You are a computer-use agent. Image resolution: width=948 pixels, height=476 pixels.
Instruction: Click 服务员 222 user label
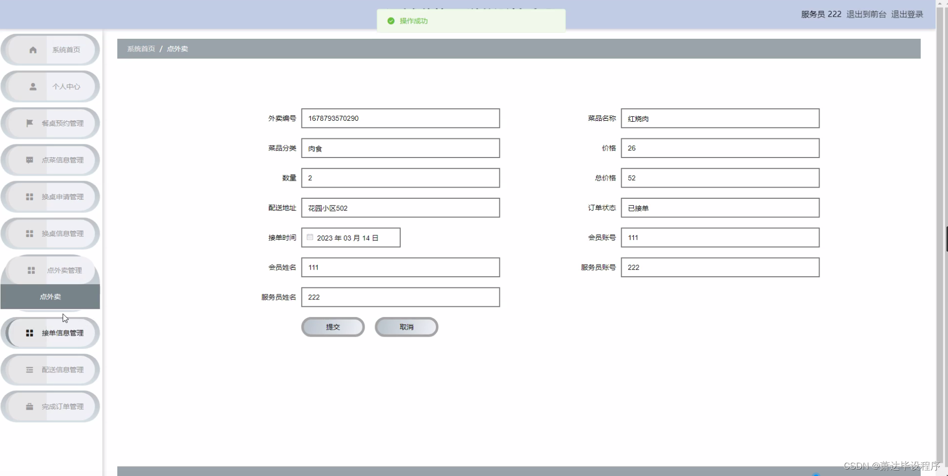click(x=821, y=14)
